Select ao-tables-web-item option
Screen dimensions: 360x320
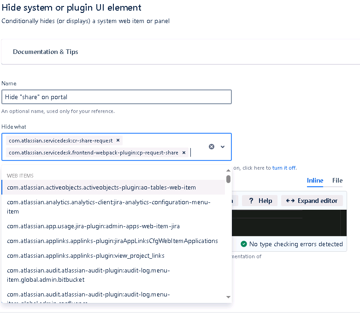(x=113, y=188)
